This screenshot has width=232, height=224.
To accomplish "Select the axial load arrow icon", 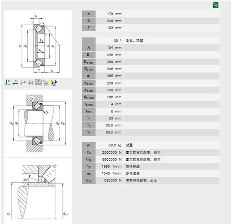I will click(x=15, y=82).
